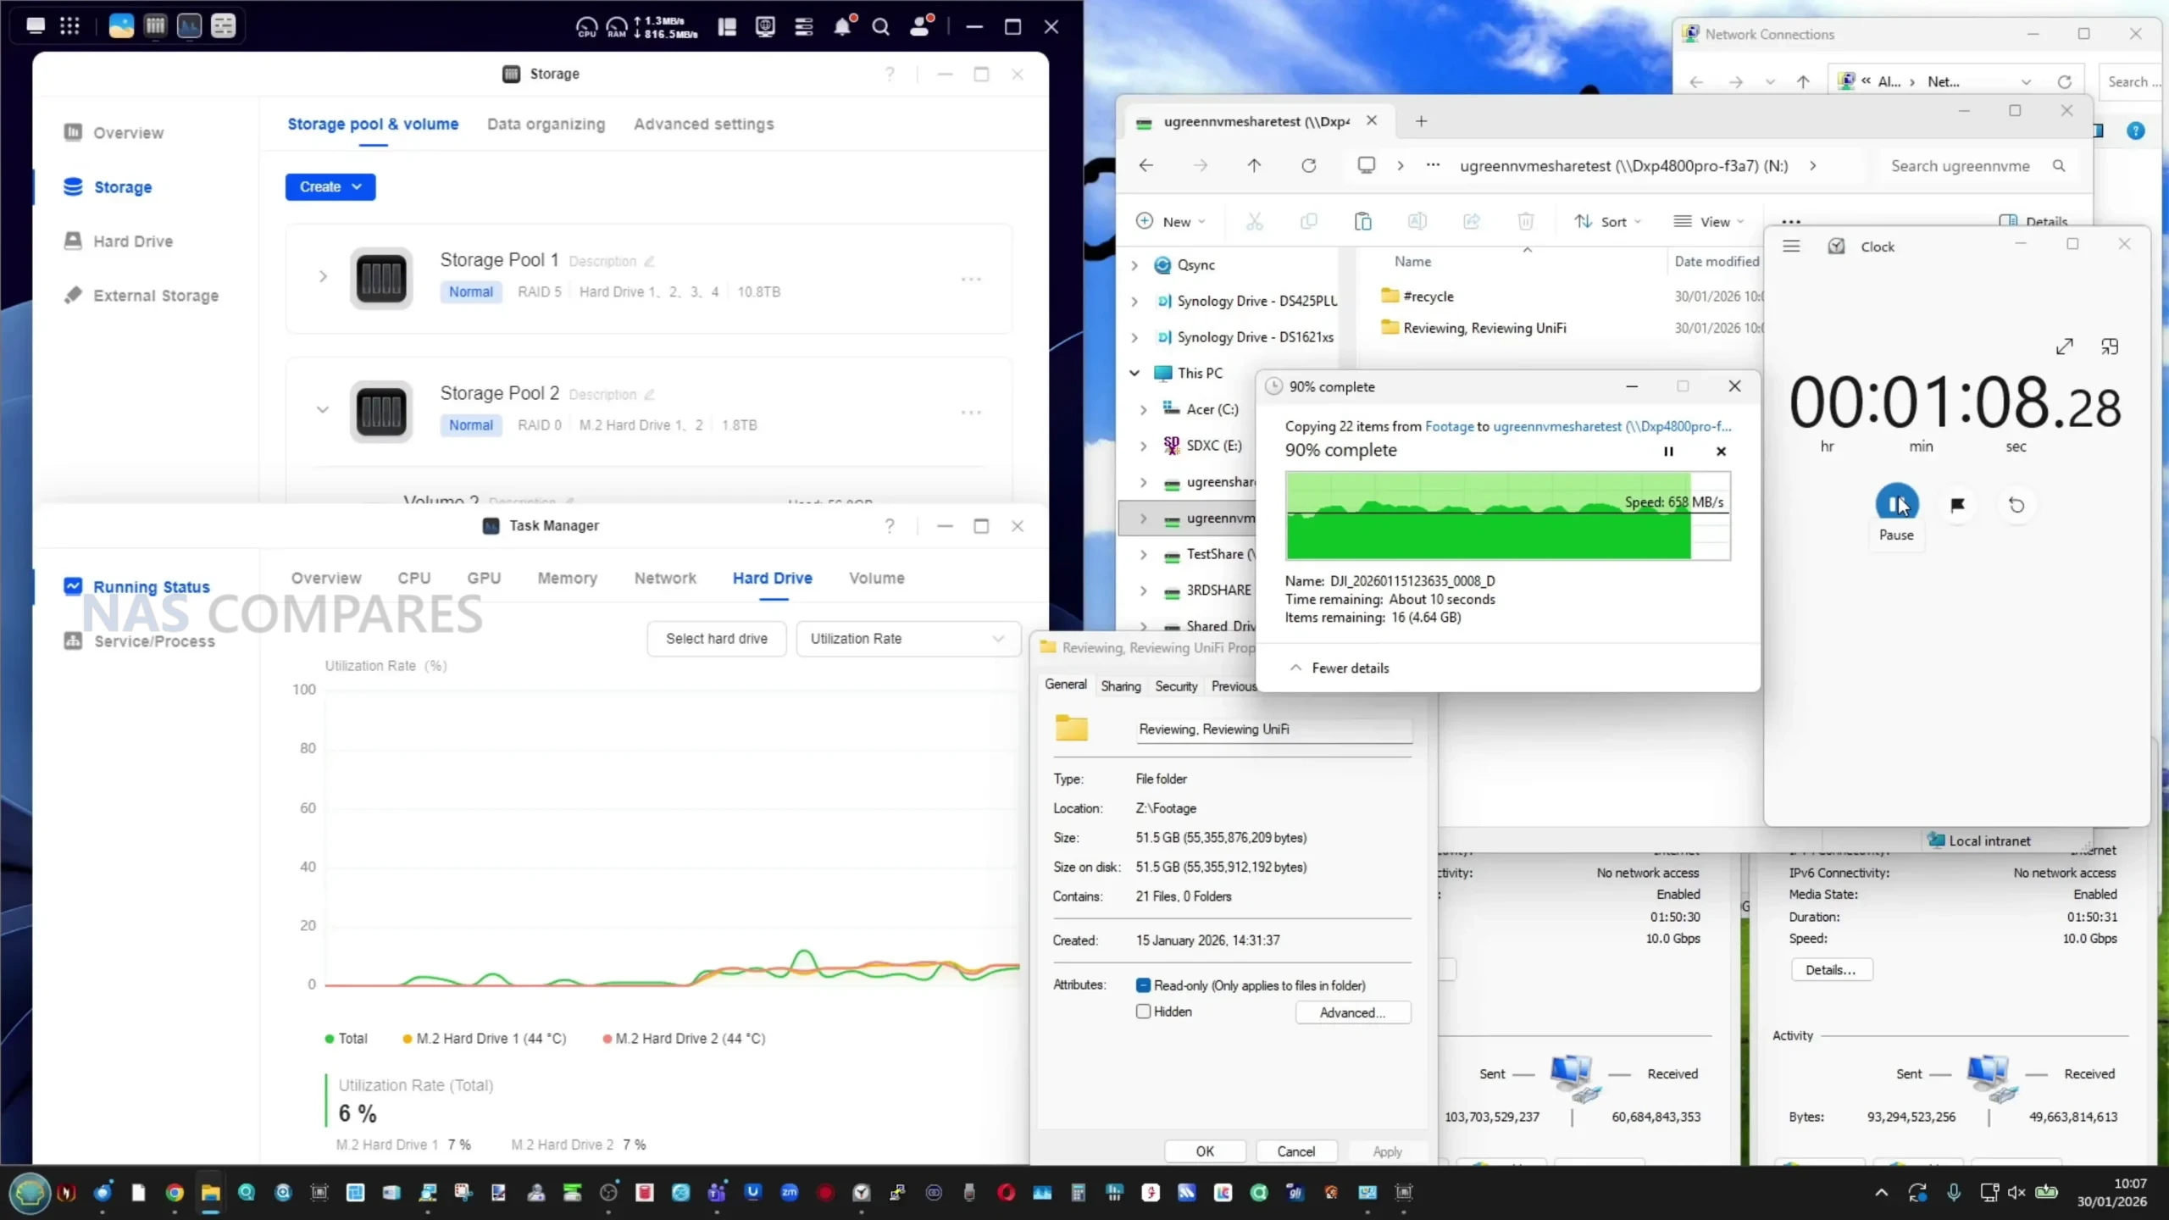Image resolution: width=2169 pixels, height=1220 pixels.
Task: Expand the stopwatch to full view
Action: [2065, 347]
